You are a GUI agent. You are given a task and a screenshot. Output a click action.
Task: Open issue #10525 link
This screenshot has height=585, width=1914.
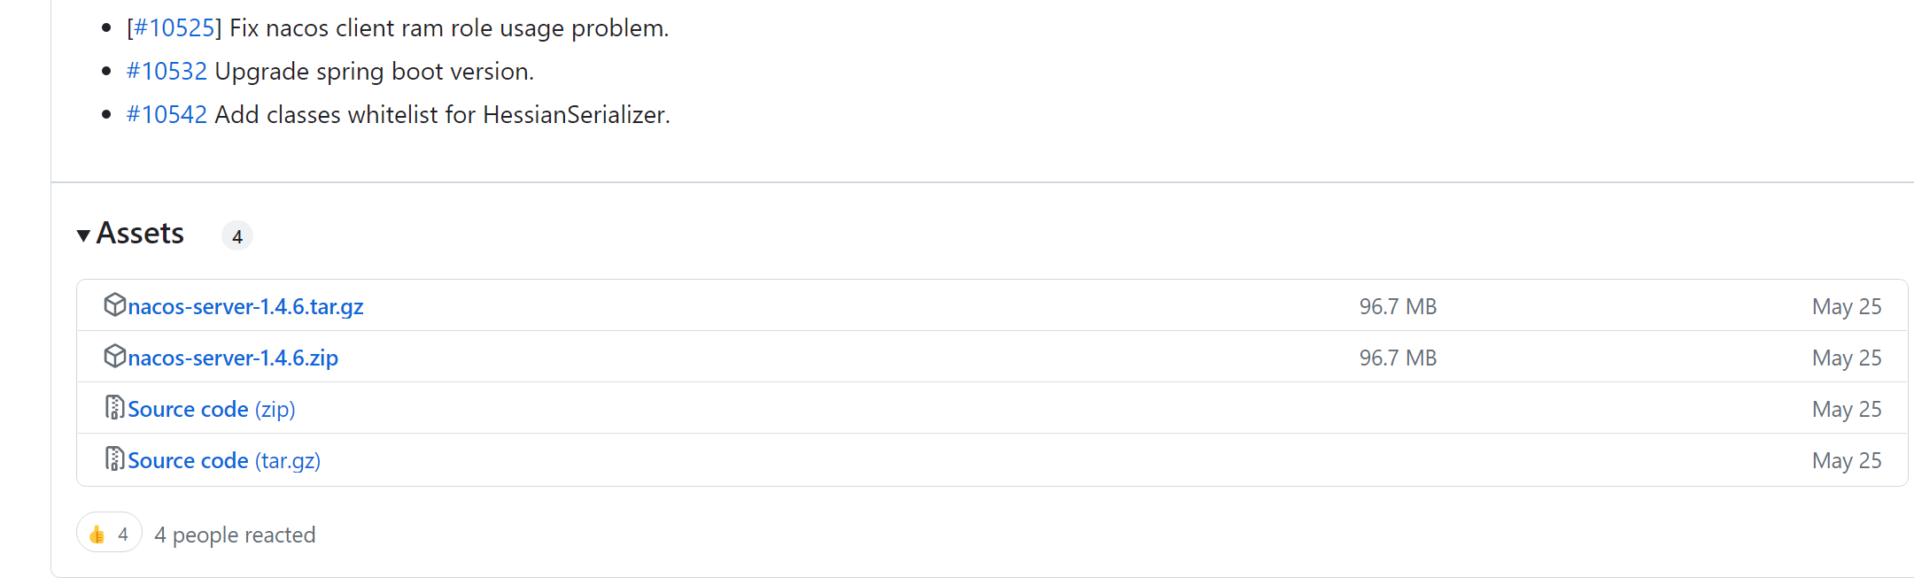click(x=174, y=28)
